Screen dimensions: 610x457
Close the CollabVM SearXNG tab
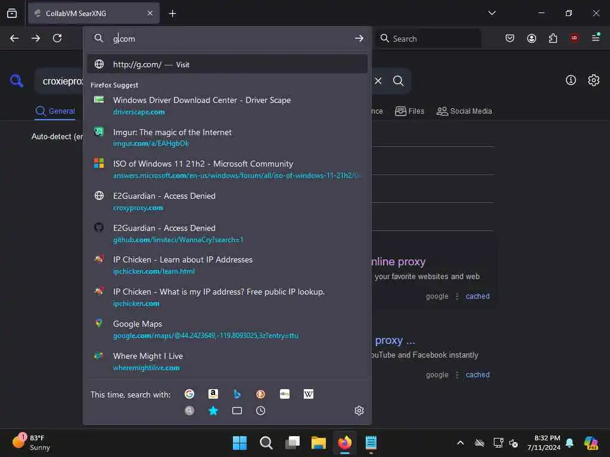click(150, 13)
